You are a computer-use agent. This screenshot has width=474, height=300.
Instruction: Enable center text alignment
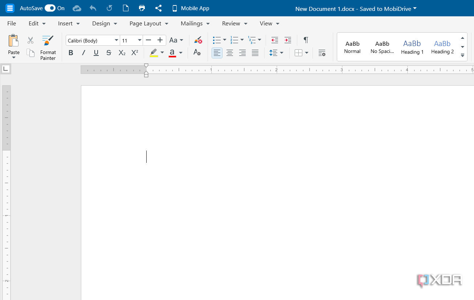pos(230,53)
